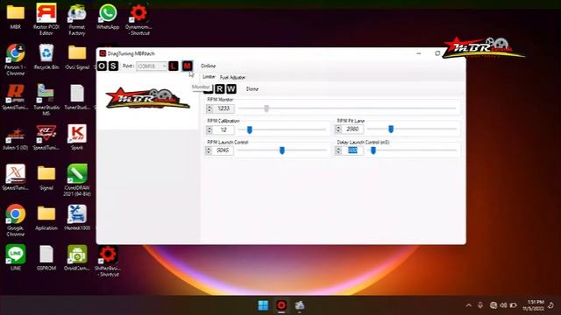Click the Delay Launch Control value field
Viewport: 561px width, 315px height.
pyautogui.click(x=352, y=150)
